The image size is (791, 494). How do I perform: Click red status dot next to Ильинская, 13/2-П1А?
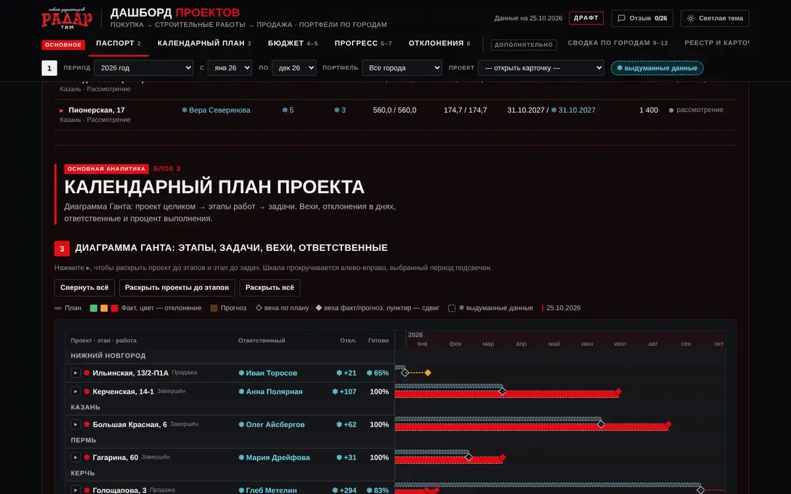click(86, 373)
